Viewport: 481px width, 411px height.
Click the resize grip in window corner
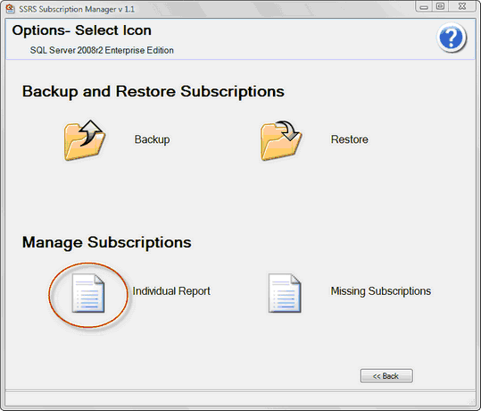point(472,402)
